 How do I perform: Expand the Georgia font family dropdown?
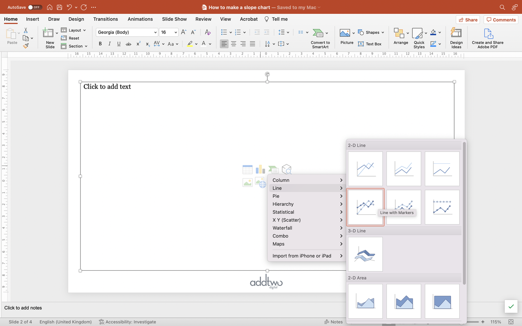tap(155, 32)
